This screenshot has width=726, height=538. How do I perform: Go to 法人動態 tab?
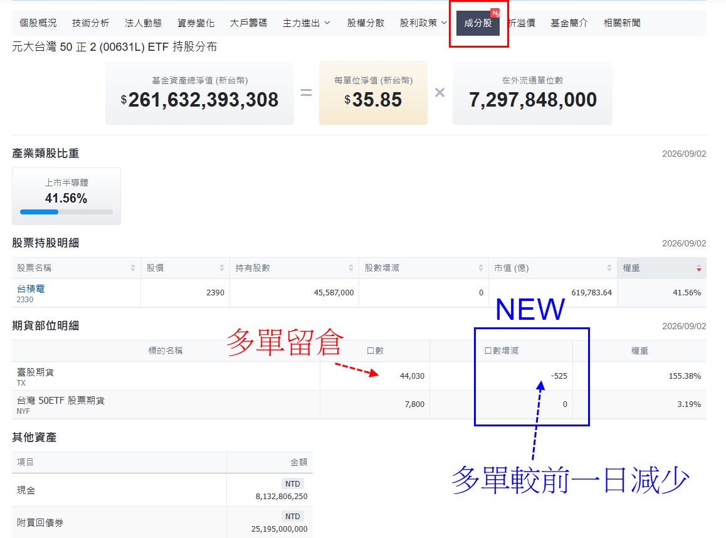point(143,23)
